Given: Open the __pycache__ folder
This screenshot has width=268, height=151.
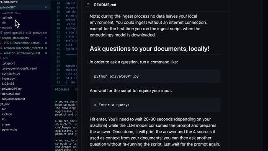Looking at the screenshot, I should [11, 13].
